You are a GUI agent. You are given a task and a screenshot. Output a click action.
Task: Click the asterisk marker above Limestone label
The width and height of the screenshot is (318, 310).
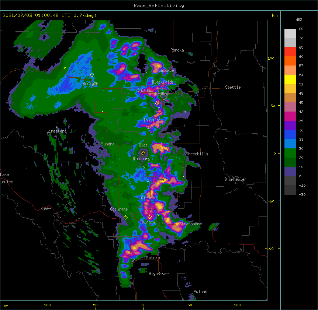click(56, 127)
